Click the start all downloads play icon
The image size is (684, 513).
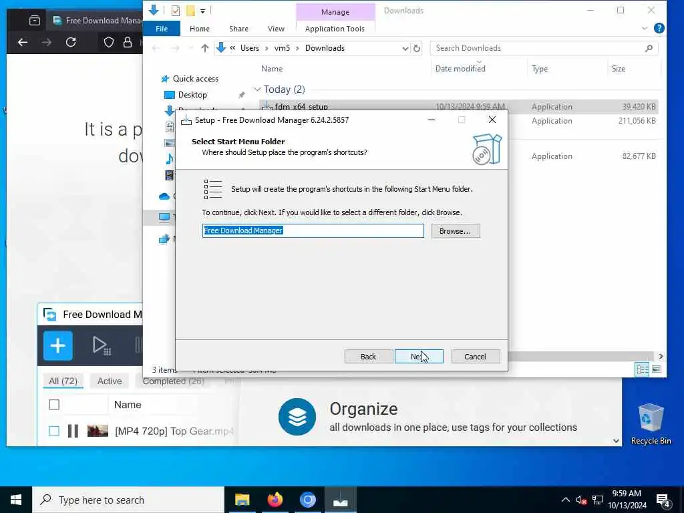pyautogui.click(x=102, y=346)
